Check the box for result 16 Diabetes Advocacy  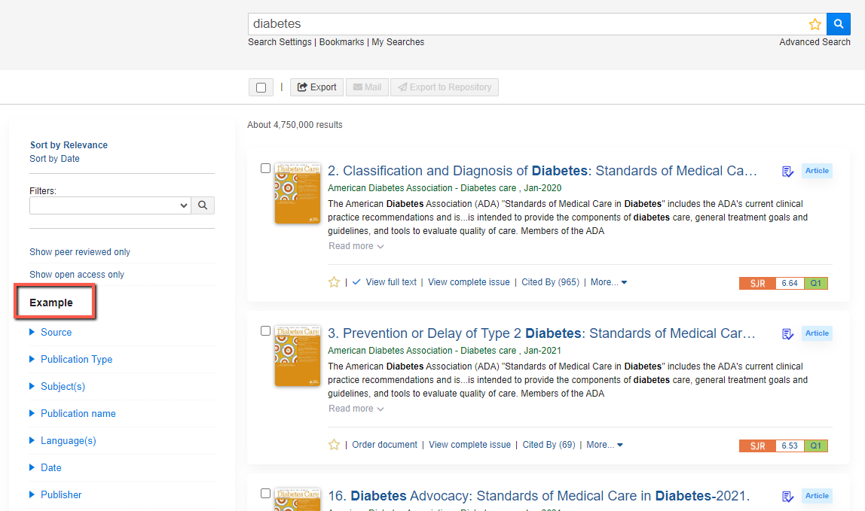(265, 494)
